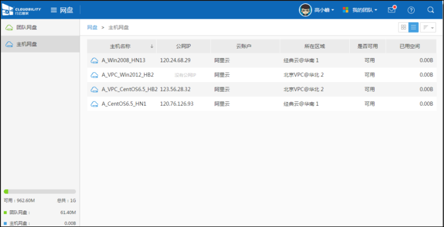Select 主机网盘 in the sidebar
Screen dimensions: 444x227
pyautogui.click(x=40, y=44)
